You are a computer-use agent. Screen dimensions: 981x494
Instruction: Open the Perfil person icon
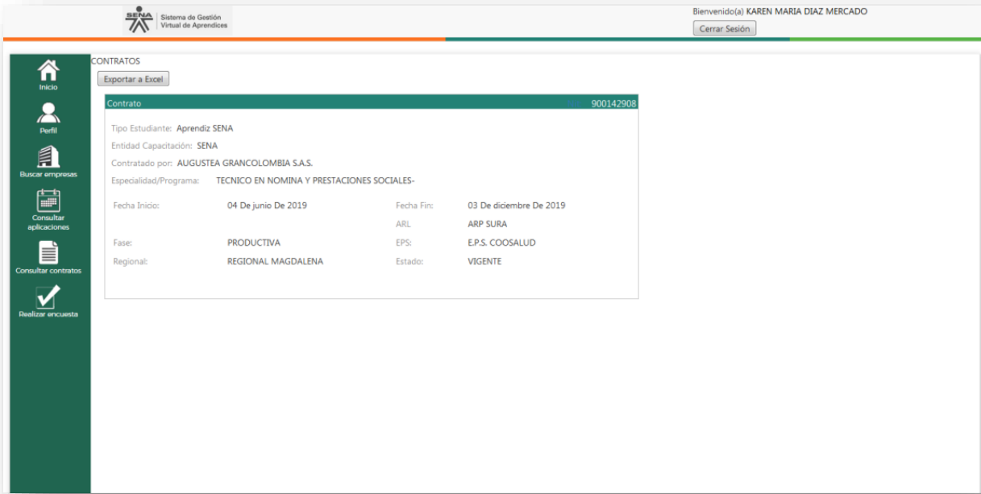pos(48,113)
